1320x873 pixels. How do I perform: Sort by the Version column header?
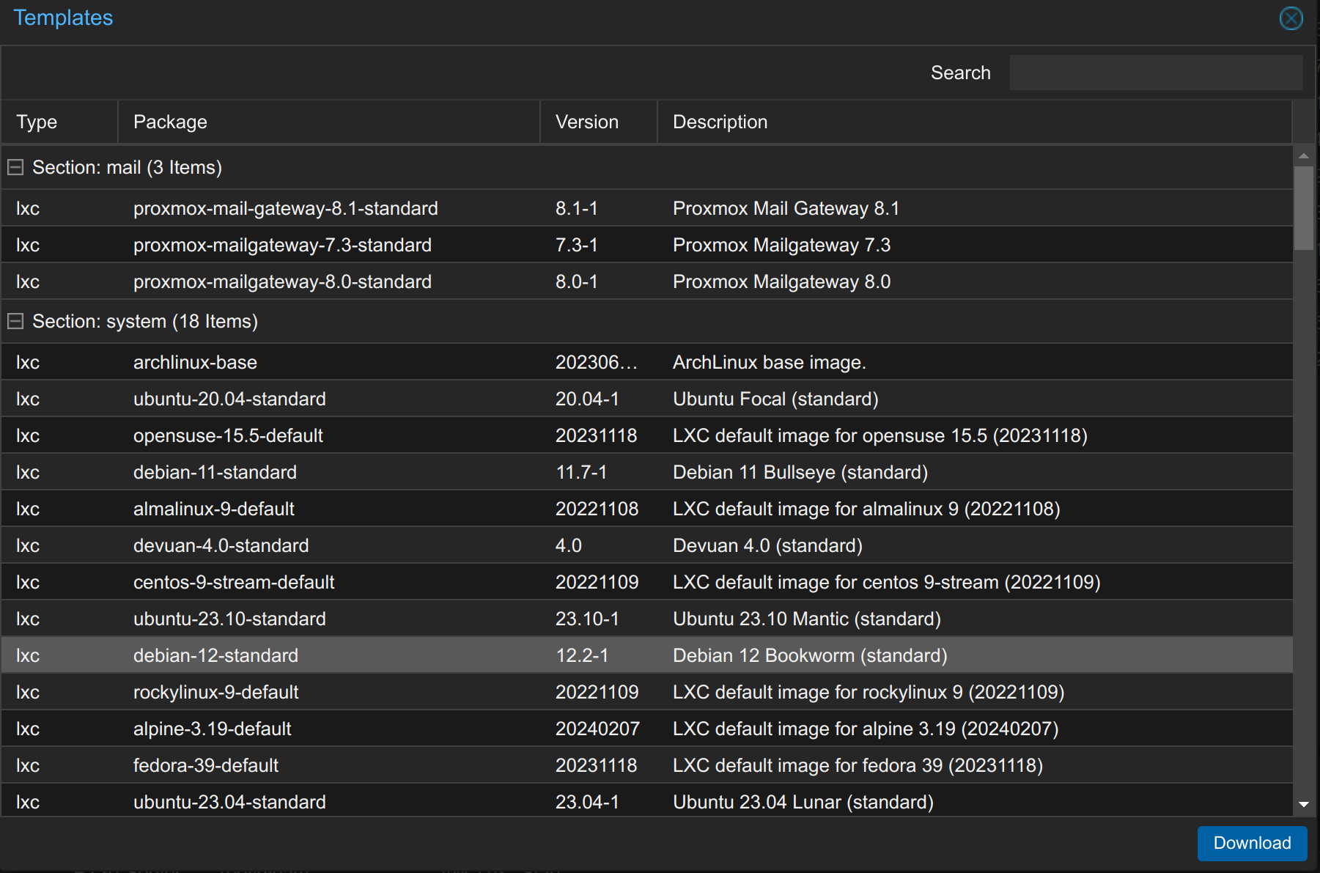(x=599, y=122)
